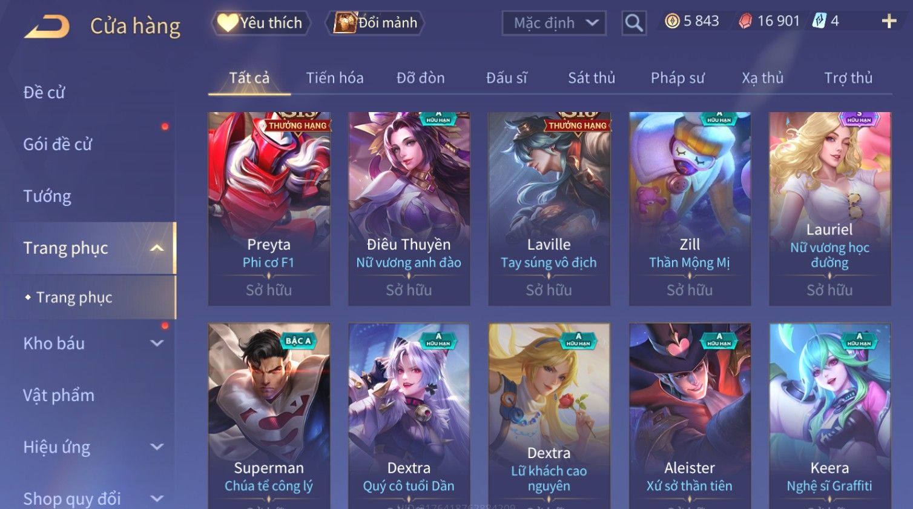Open Đổi mảnh chest exchange button
This screenshot has width=913, height=509.
(375, 23)
